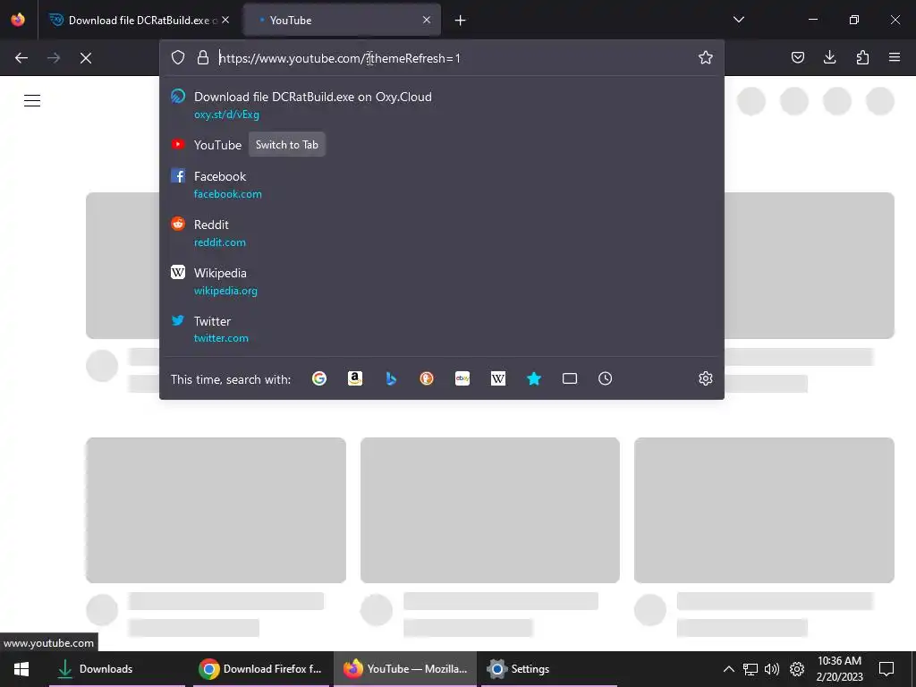The width and height of the screenshot is (916, 687).
Task: Save page to Pocket
Action: pos(797,57)
